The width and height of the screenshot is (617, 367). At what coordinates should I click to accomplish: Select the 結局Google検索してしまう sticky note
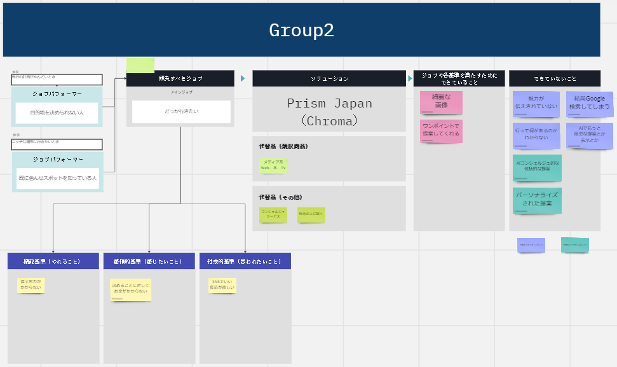pos(589,102)
